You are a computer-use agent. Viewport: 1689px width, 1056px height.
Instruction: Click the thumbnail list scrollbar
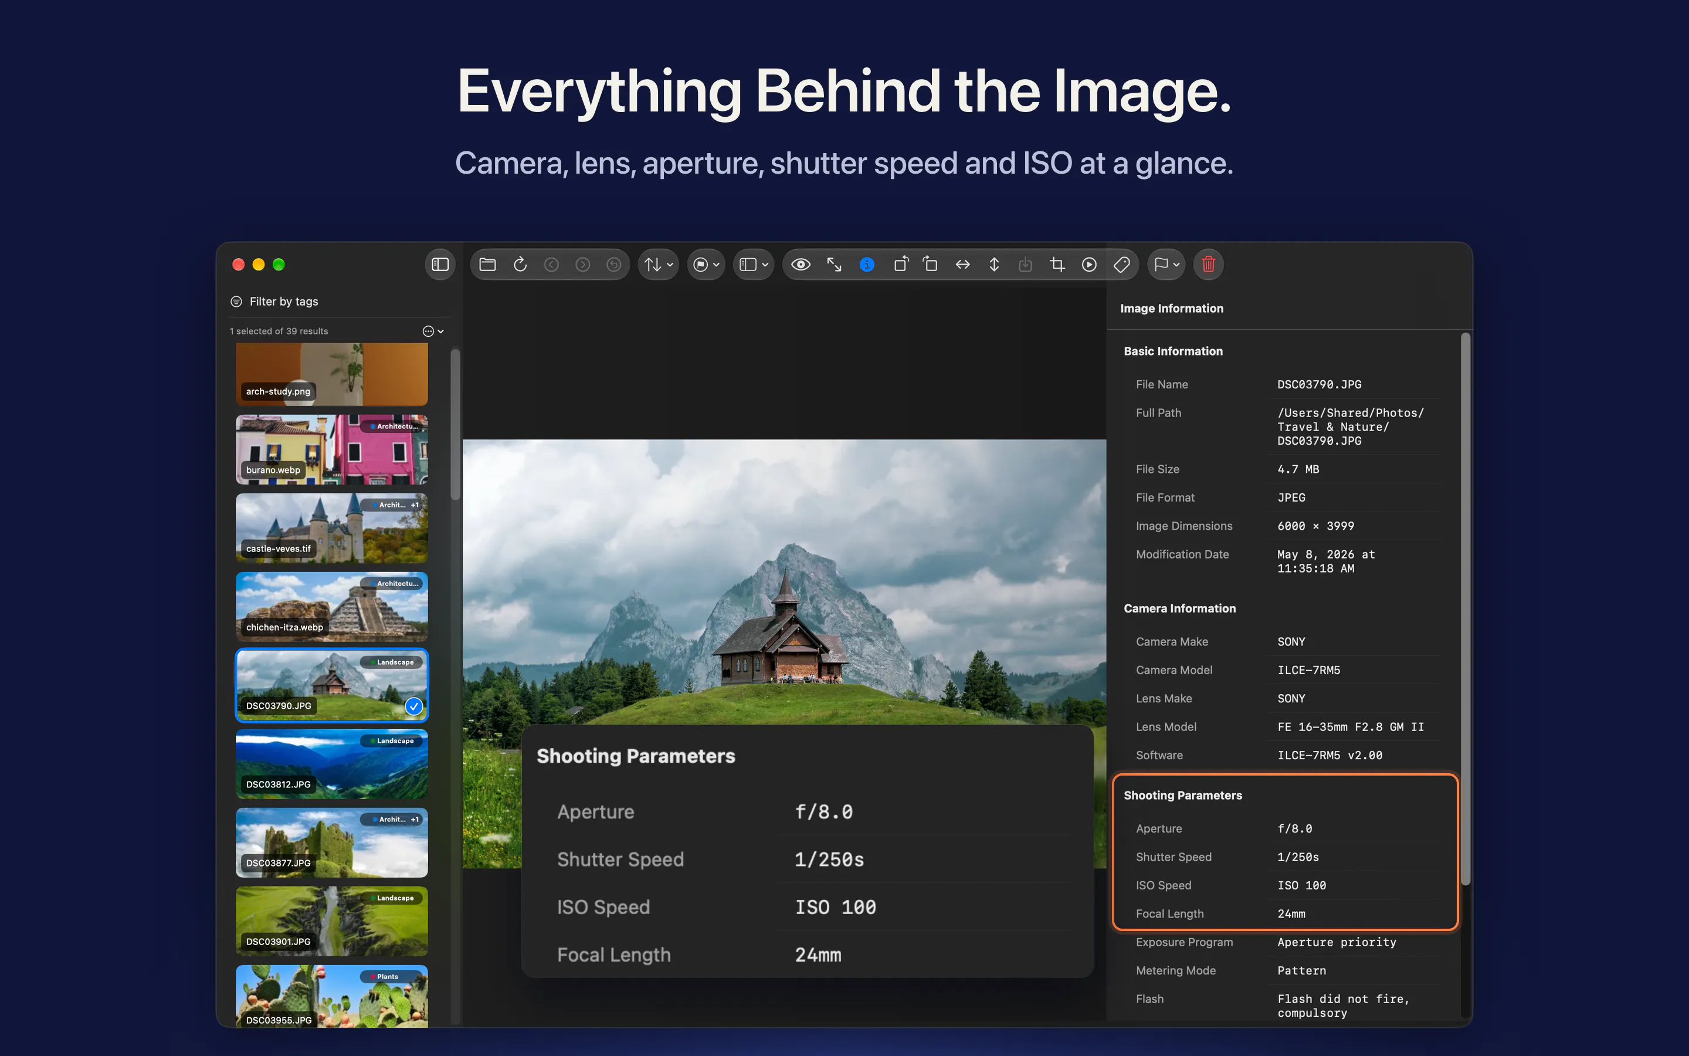tap(455, 425)
